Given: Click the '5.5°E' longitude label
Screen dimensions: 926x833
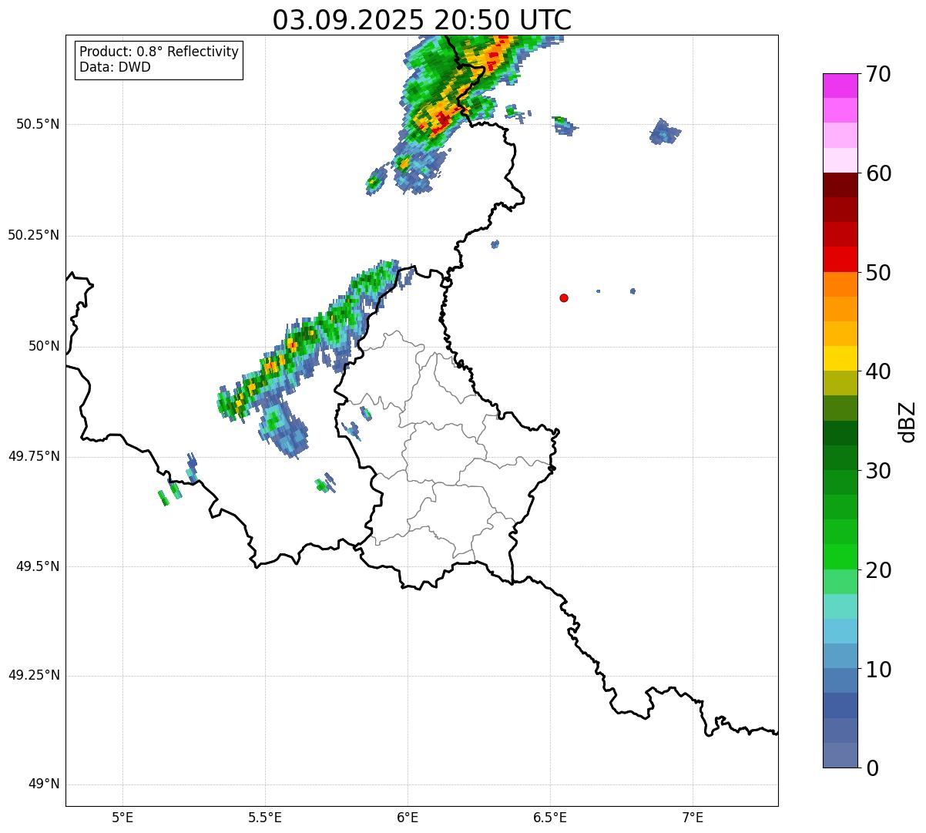Looking at the screenshot, I should click(265, 818).
